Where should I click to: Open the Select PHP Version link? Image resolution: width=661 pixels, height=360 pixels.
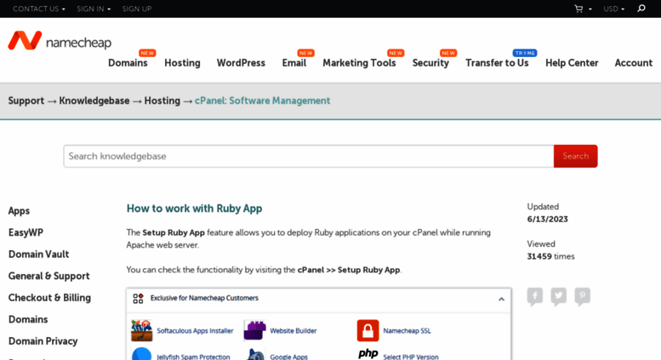[411, 357]
